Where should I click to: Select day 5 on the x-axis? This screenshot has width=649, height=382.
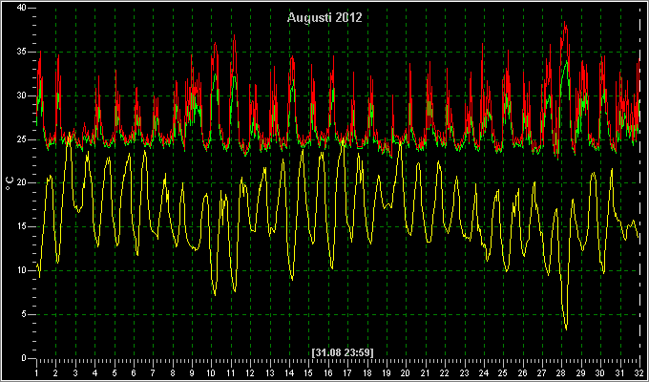[115, 372]
